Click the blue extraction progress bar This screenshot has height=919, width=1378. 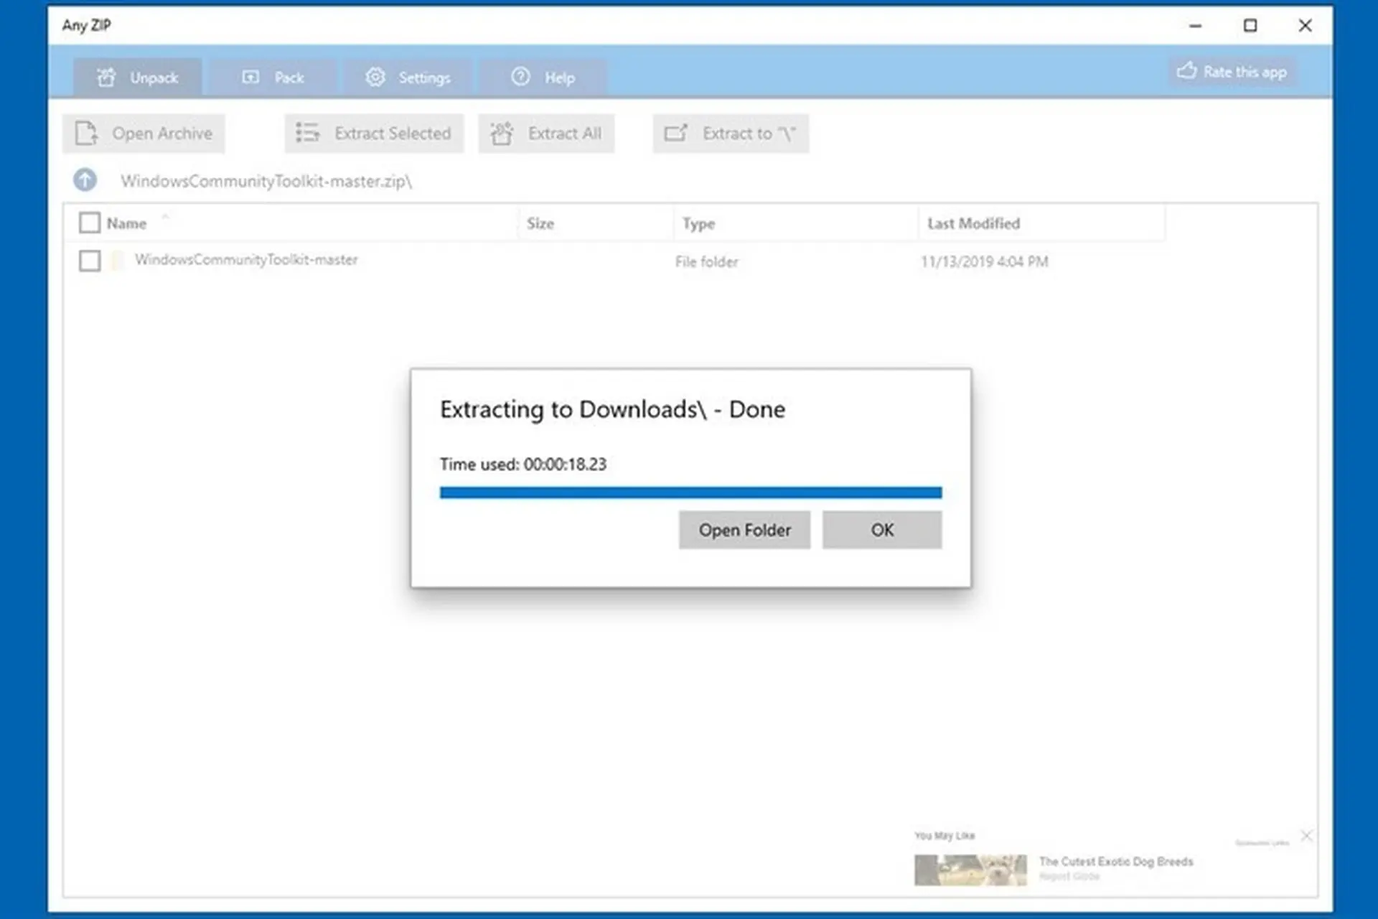[x=690, y=493]
